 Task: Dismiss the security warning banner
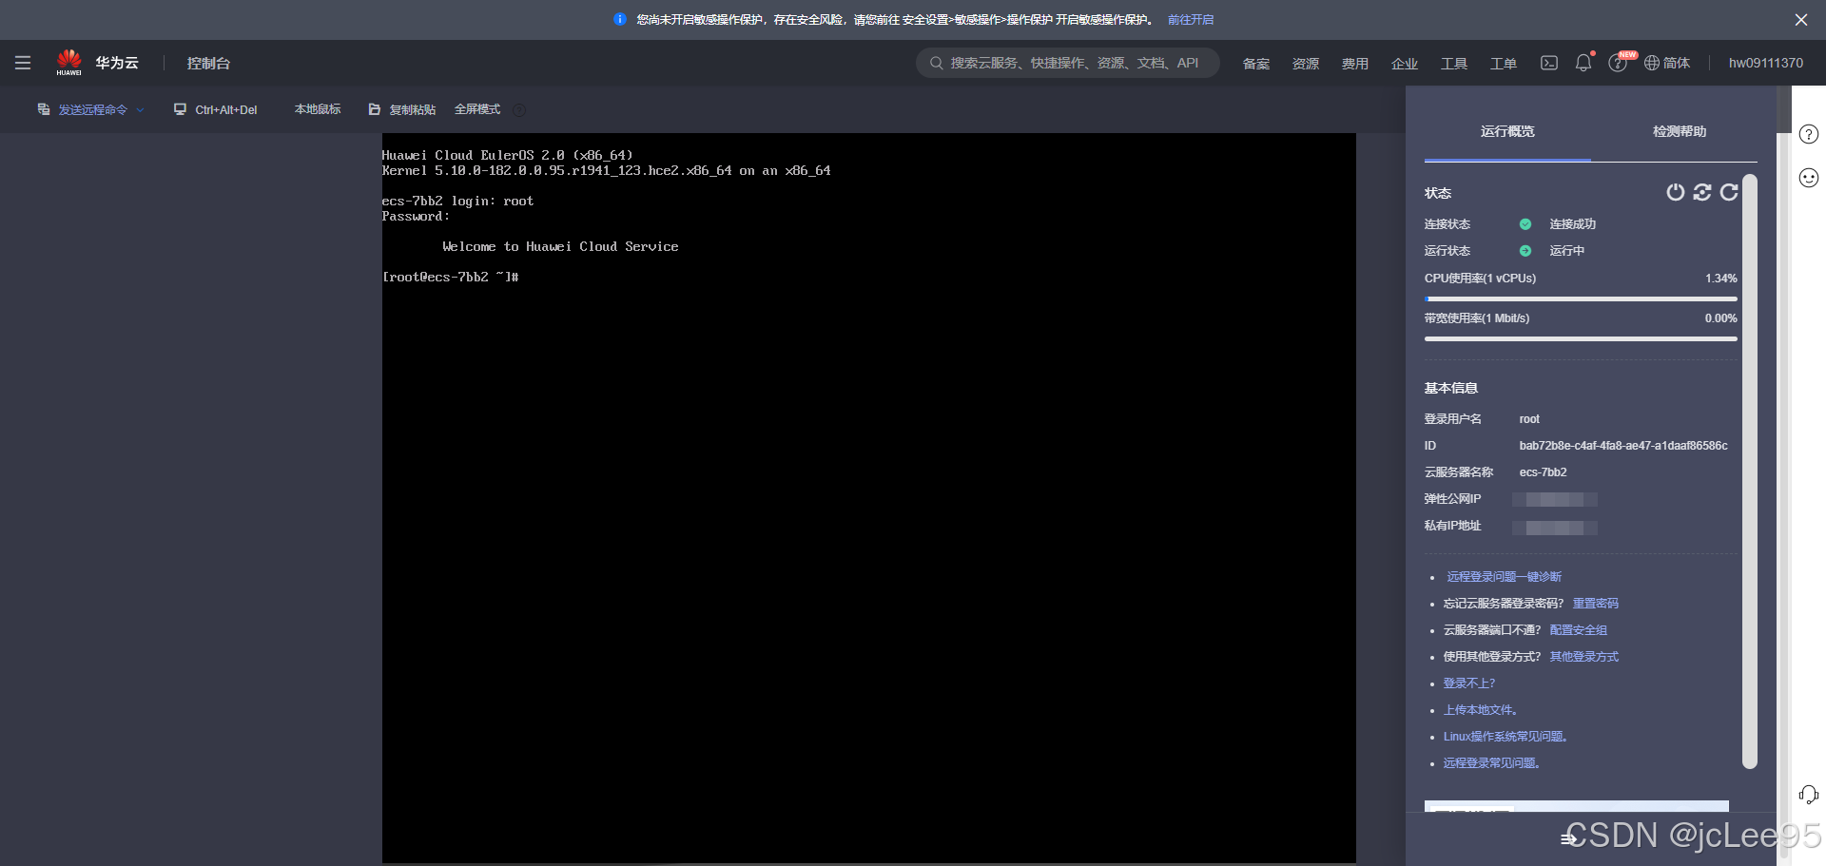tap(1801, 19)
